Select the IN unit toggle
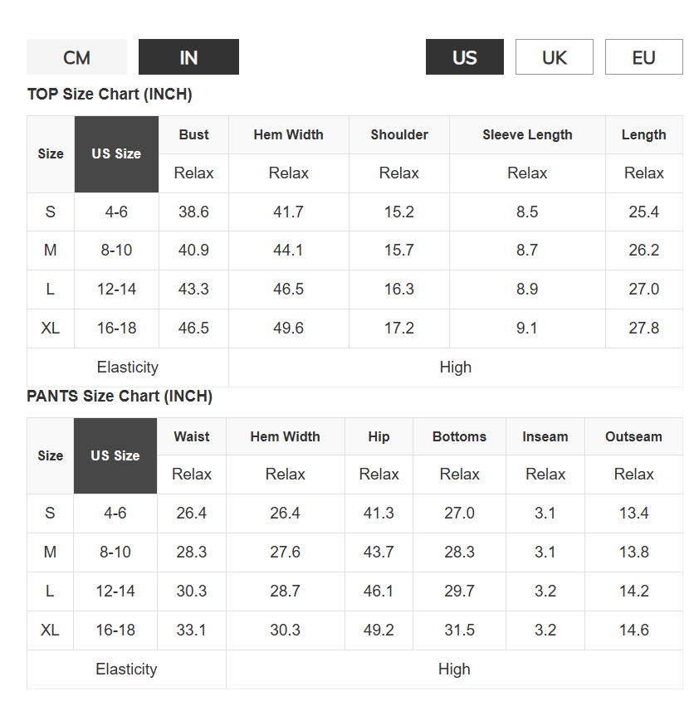694x701 pixels. 188,57
